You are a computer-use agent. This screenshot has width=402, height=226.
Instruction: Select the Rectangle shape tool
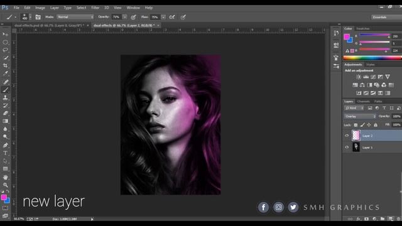click(5, 169)
